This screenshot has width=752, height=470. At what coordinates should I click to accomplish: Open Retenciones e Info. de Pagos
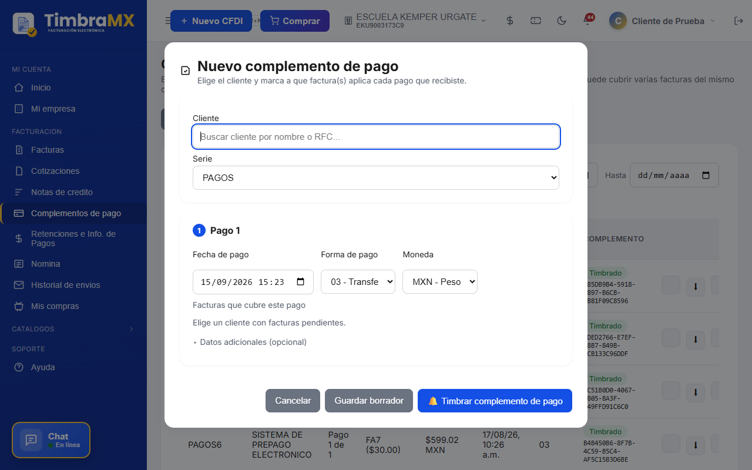click(x=73, y=239)
